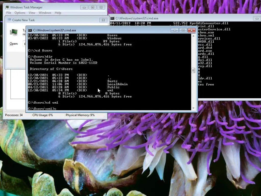Click the 'C:\Users\vm1>c' prompt line

(x=42, y=109)
